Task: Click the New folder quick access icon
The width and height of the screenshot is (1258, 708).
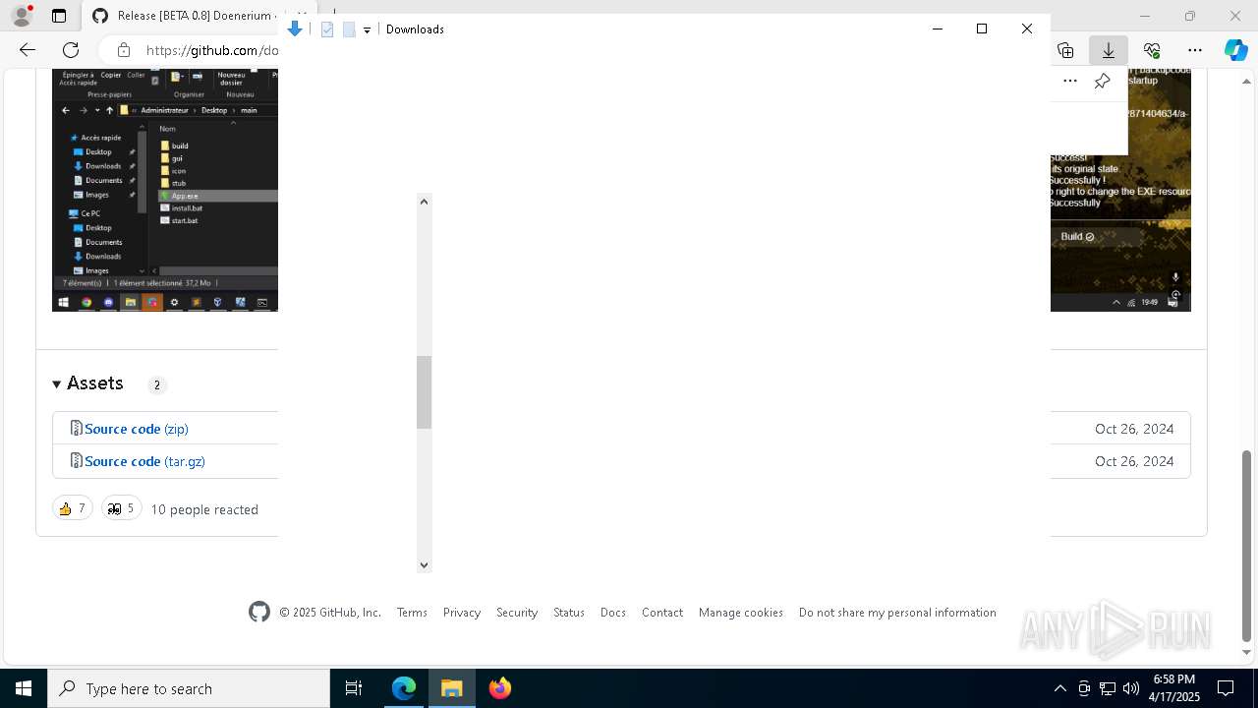Action: pos(349,29)
